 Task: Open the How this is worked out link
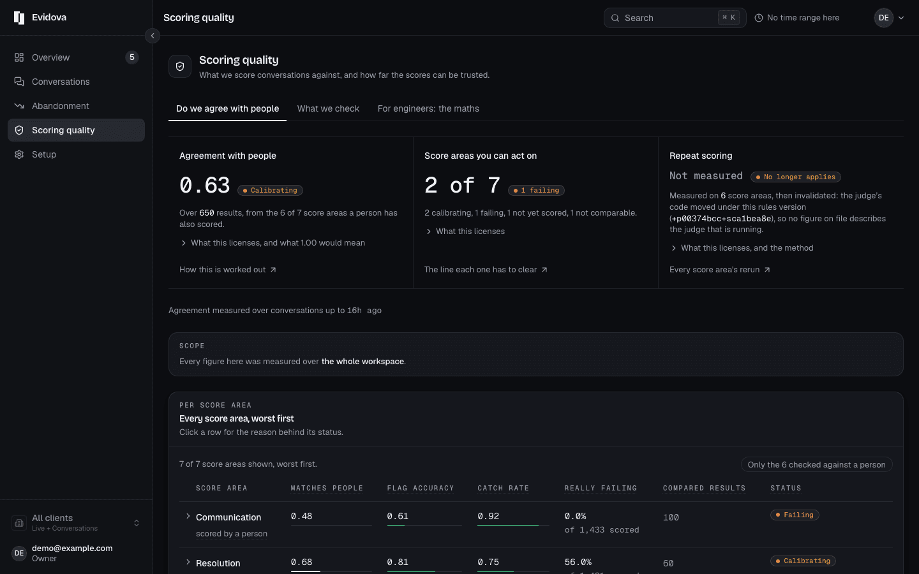pos(228,270)
